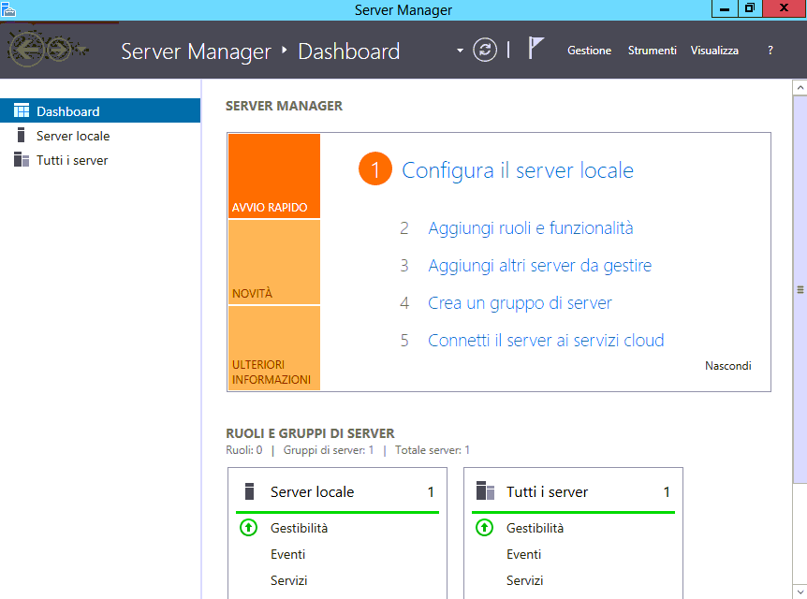Click the vertical scrollbar thumb
Screen dimensions: 807x599
[x=800, y=289]
